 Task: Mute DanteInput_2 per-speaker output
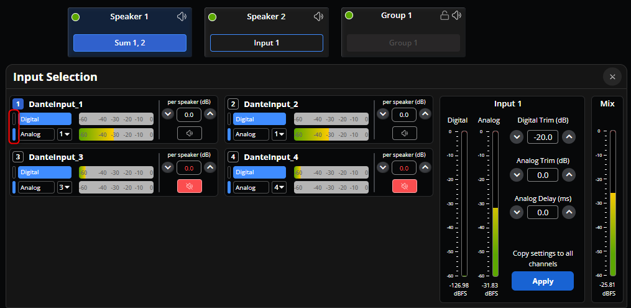pyautogui.click(x=405, y=133)
